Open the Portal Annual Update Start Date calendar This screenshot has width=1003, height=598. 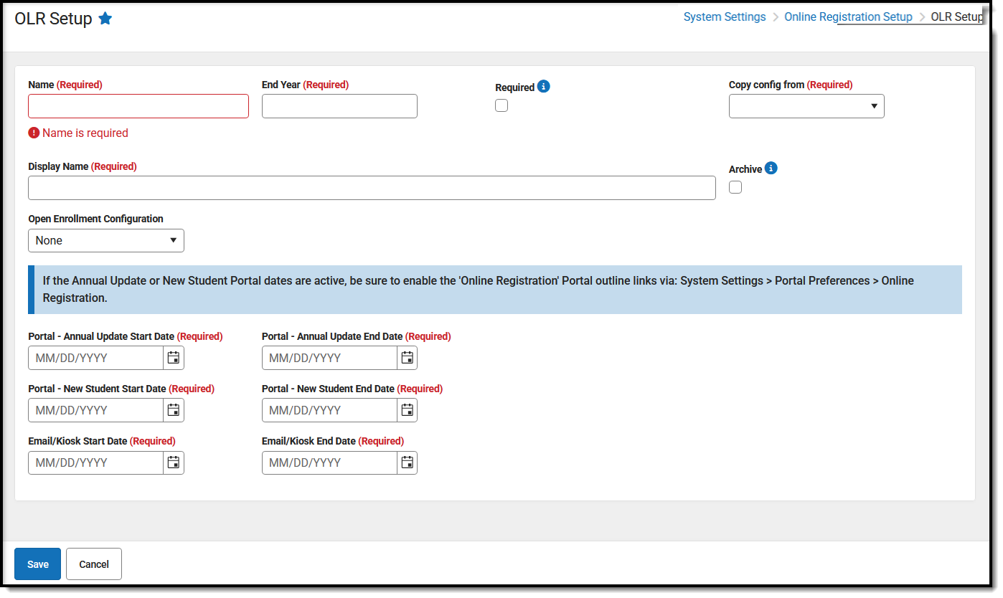click(173, 357)
